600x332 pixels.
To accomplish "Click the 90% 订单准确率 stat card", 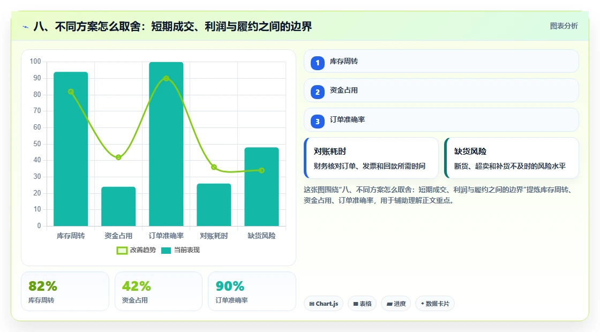I will [252, 291].
